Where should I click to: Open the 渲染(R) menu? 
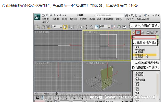click(119, 19)
